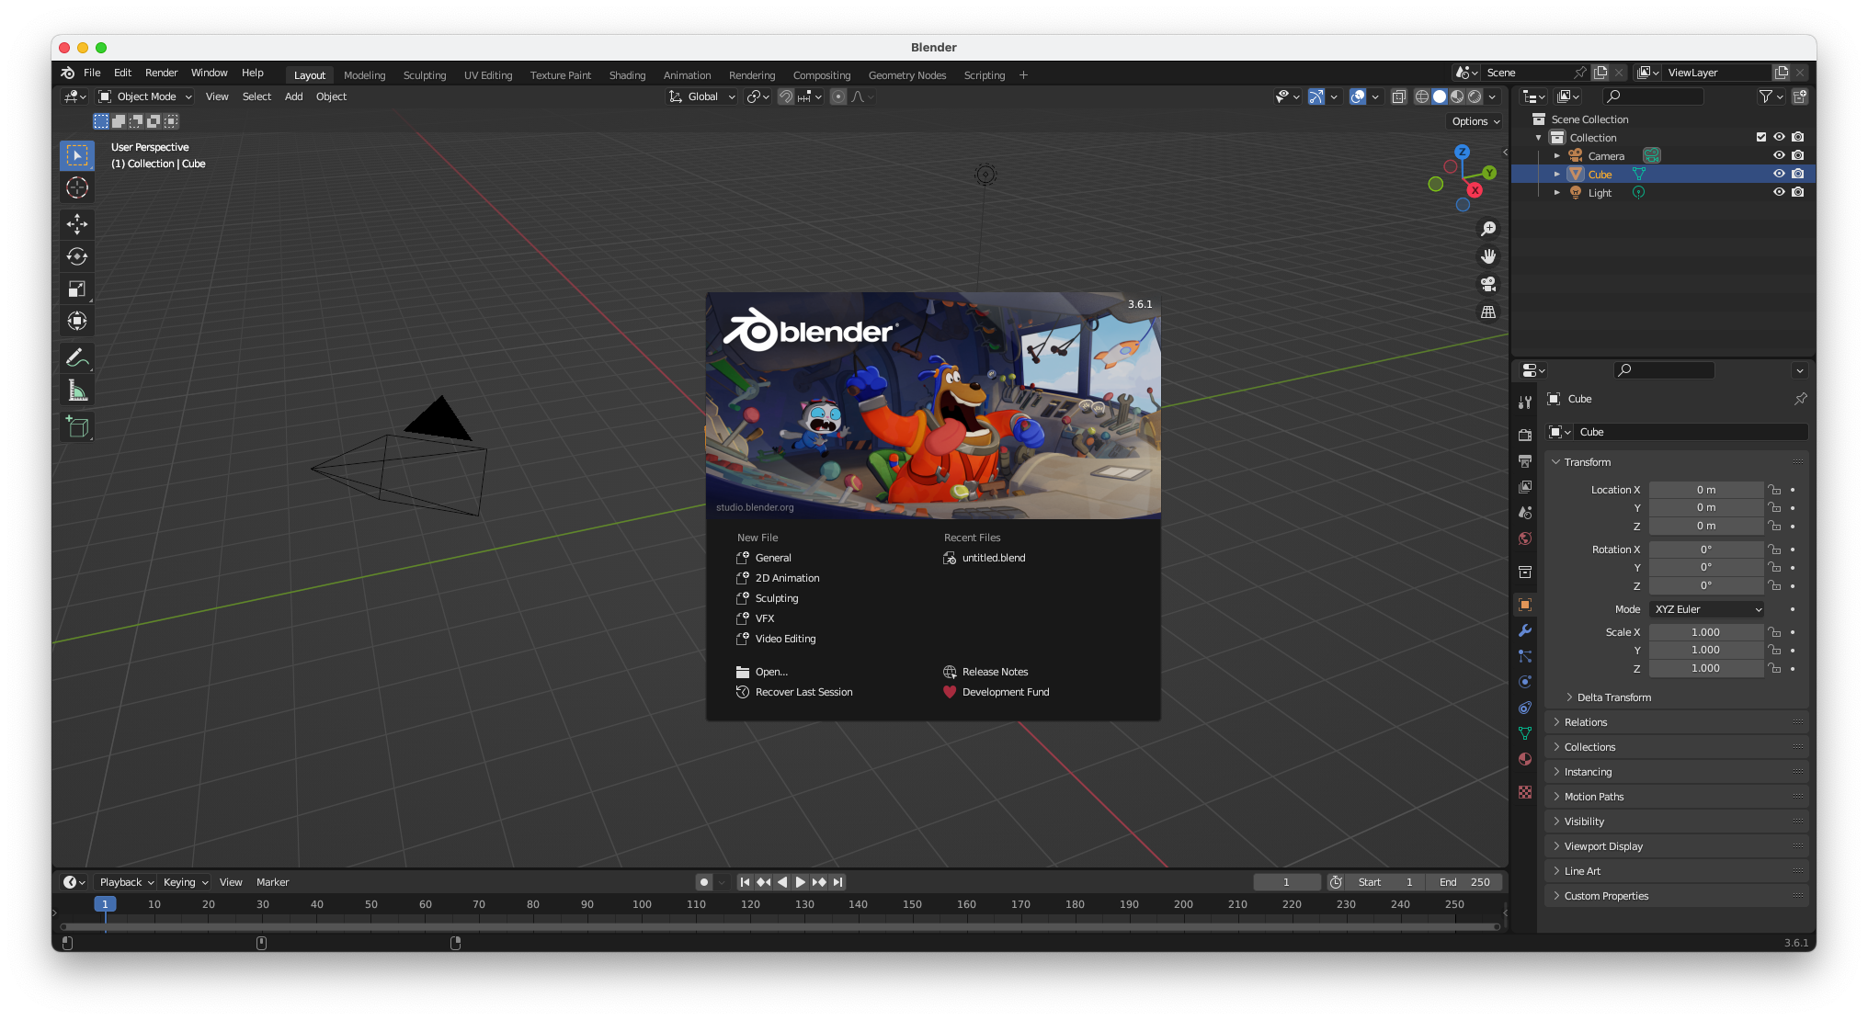This screenshot has height=1020, width=1868.
Task: Activate the Annotate pencil tool
Action: pos(77,357)
